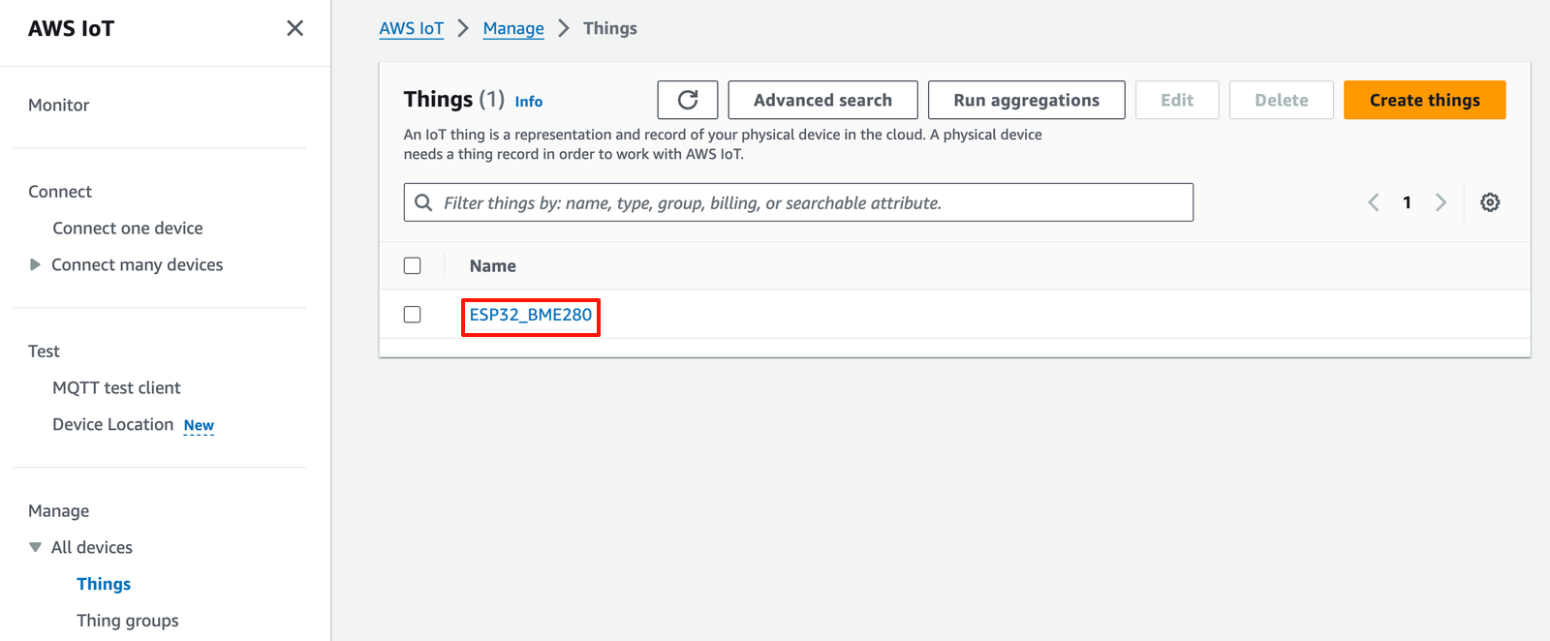Focus the Filter things search field

(x=798, y=202)
